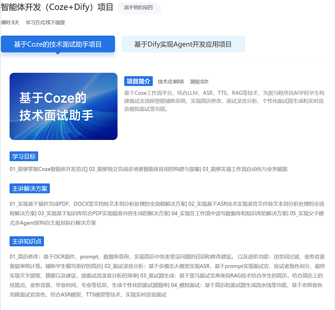Image resolution: width=335 pixels, height=310 pixels.
Task: Click knowledge point text 04_模拟面试
Action: (x=185, y=285)
